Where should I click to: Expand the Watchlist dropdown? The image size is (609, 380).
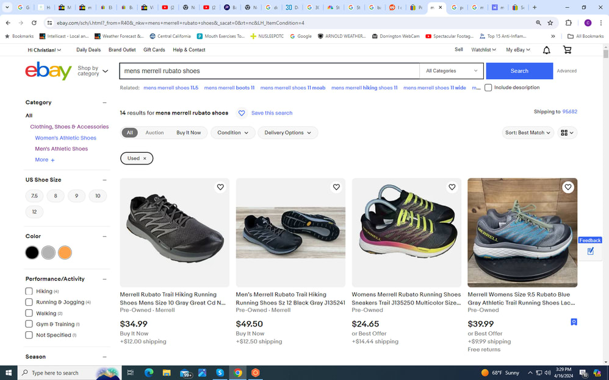click(x=483, y=50)
